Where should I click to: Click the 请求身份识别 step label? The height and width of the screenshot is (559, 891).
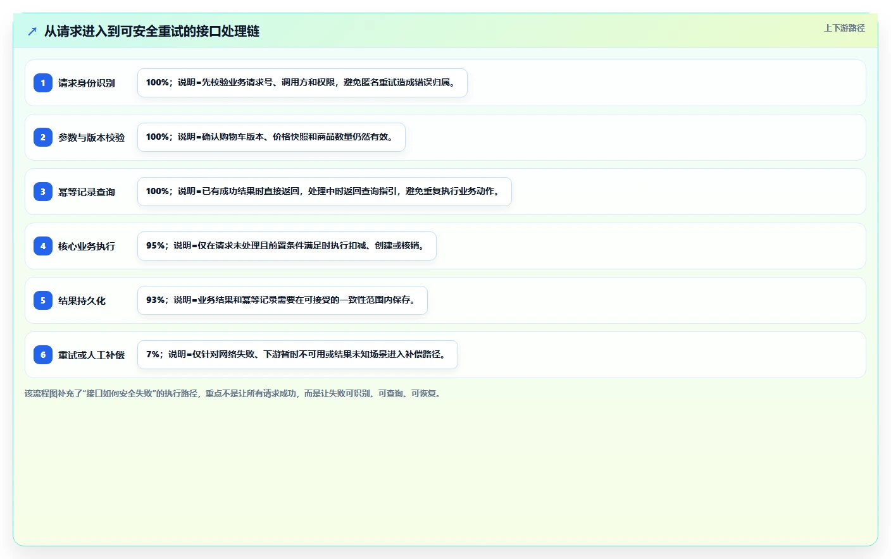pos(87,83)
